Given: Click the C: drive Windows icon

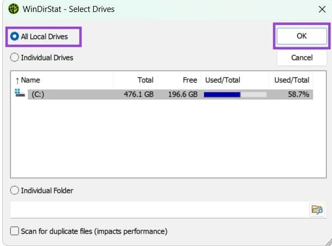Looking at the screenshot, I should coord(20,93).
